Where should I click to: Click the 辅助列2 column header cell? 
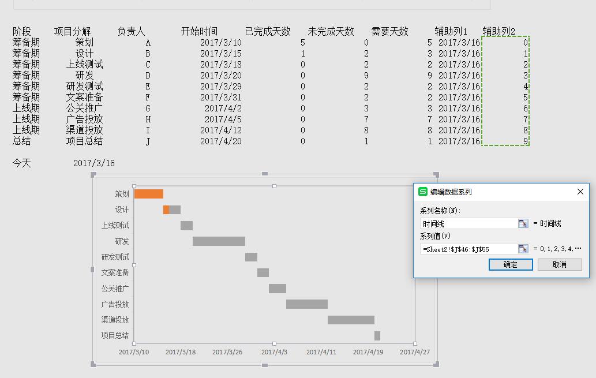[499, 31]
